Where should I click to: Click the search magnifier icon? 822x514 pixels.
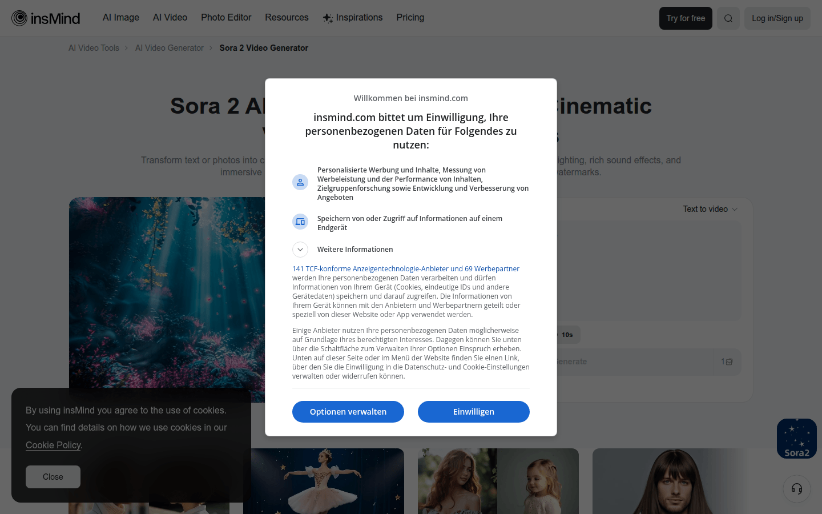tap(728, 18)
